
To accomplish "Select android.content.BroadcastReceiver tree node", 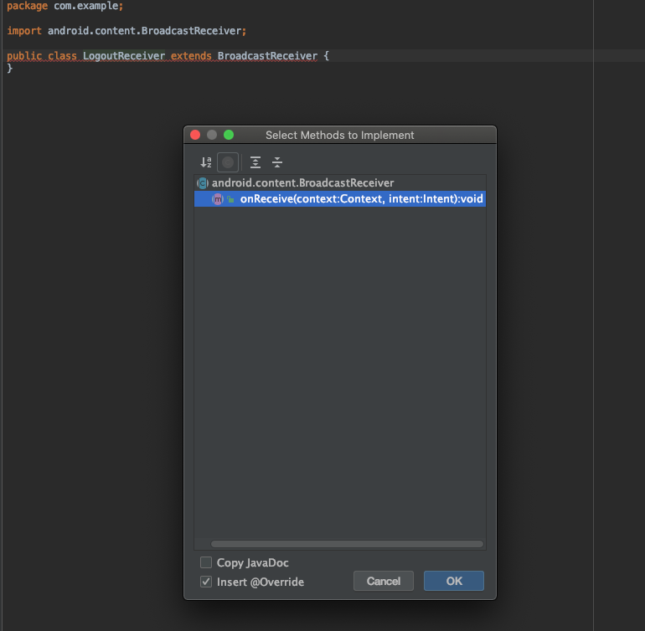I will tap(302, 183).
